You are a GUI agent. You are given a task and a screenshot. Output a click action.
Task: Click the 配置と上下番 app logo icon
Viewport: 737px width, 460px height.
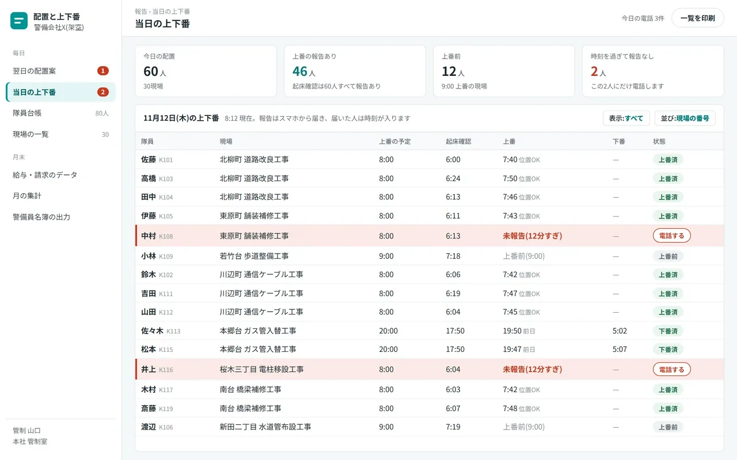[x=19, y=21]
